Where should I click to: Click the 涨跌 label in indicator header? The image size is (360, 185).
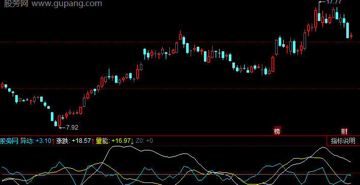pyautogui.click(x=63, y=141)
